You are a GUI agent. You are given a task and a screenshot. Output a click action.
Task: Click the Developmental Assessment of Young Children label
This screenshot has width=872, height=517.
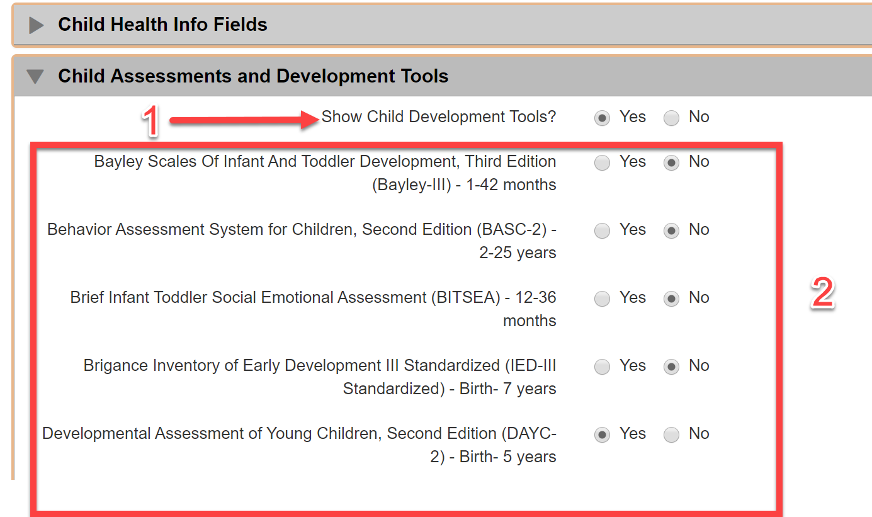tap(299, 445)
